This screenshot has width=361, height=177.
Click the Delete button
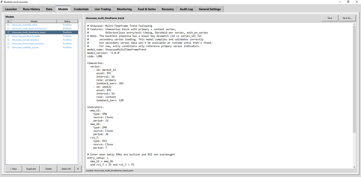pos(48,169)
